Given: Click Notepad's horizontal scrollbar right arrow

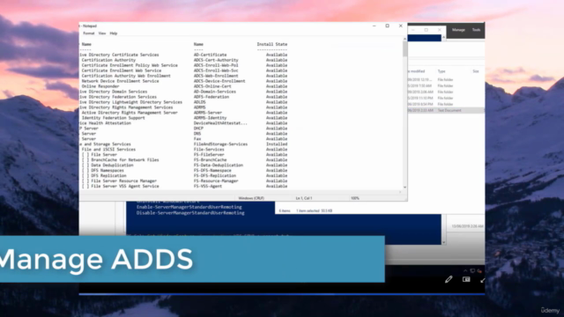Looking at the screenshot, I should tap(400, 192).
